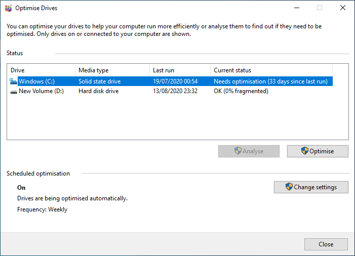Viewport: 355px width, 256px height.
Task: Click the 13/08/2020 23:32 last run entry
Action: click(175, 91)
